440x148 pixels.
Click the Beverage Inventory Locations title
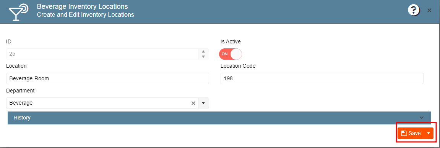tap(83, 6)
